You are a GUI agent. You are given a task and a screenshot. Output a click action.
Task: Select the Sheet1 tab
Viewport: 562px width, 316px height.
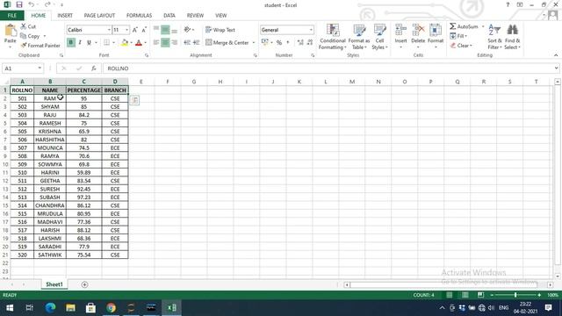coord(54,284)
